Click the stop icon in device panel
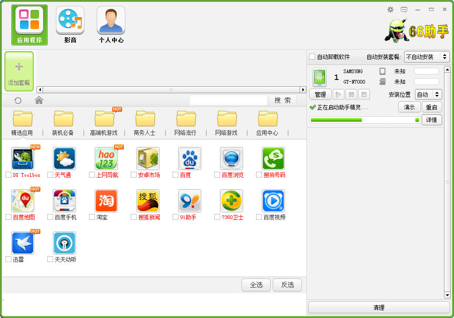Screen dimensions: 454x318 (364, 94)
